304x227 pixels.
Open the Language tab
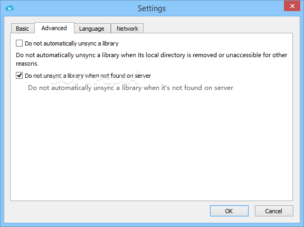(x=92, y=29)
